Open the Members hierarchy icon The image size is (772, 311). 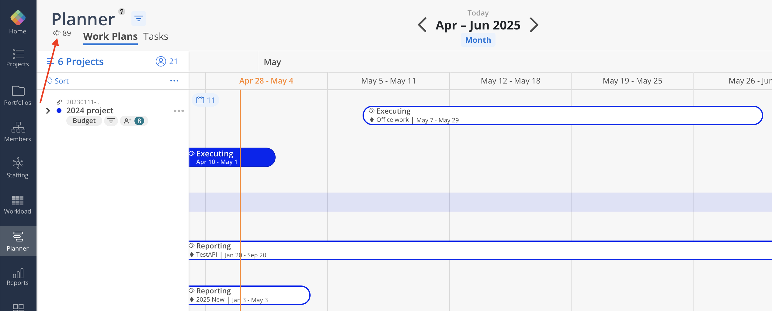point(18,127)
